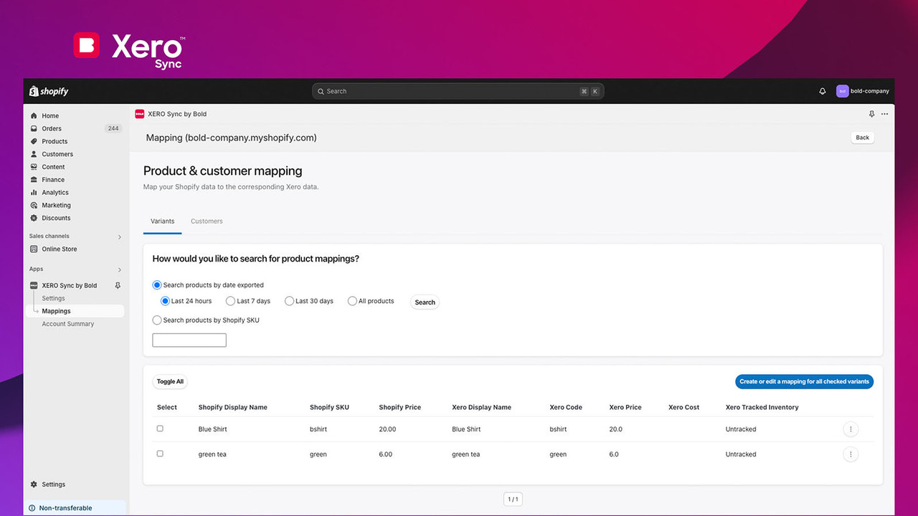Click the notifications bell
Viewport: 918px width, 516px height.
click(822, 91)
